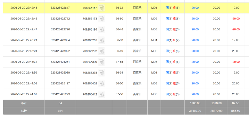Click table MD2 cell
This screenshot has width=249, height=117.
coord(154,19)
